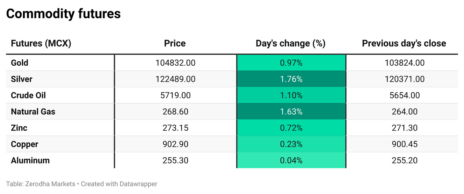Click the Commodity futures title
Viewport: 464px width, 194px height.
63,14
